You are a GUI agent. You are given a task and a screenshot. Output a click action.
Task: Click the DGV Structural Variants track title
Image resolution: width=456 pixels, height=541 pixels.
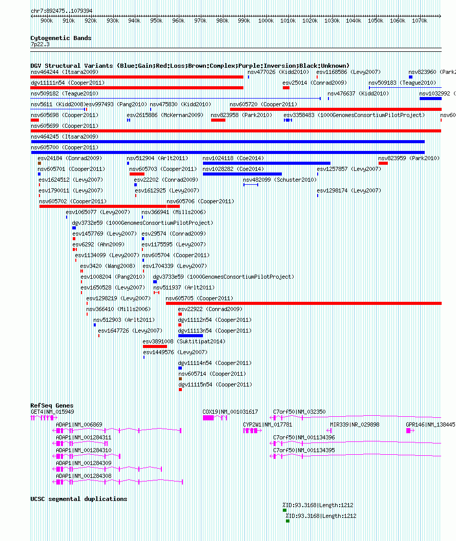coord(190,66)
